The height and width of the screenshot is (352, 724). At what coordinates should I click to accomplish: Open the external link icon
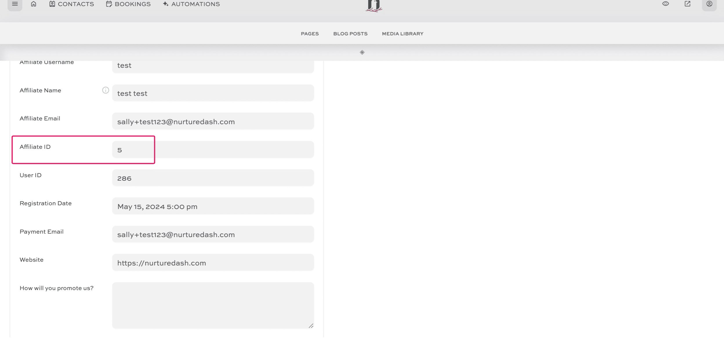(x=687, y=4)
